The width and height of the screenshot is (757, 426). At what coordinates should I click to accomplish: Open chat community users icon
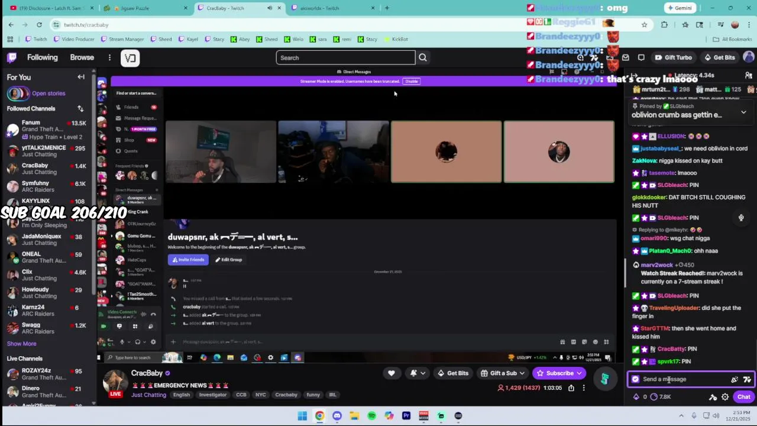[x=749, y=76]
